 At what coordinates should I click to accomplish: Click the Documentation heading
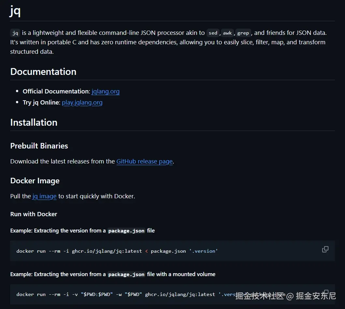click(43, 72)
